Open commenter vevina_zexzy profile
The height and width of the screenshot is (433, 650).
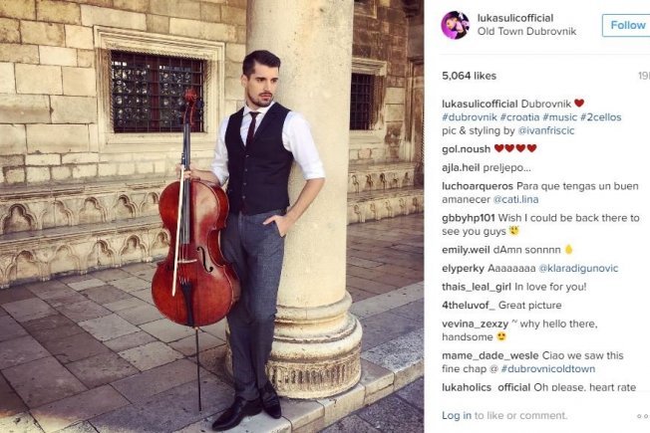476,324
